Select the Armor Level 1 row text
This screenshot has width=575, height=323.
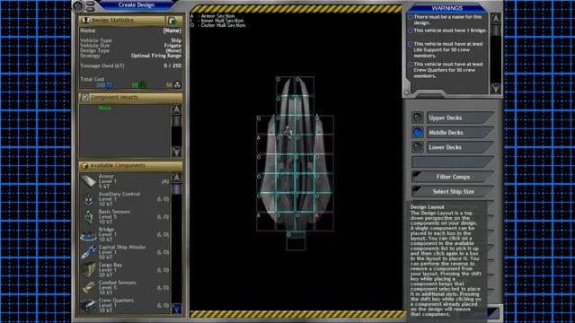(108, 181)
